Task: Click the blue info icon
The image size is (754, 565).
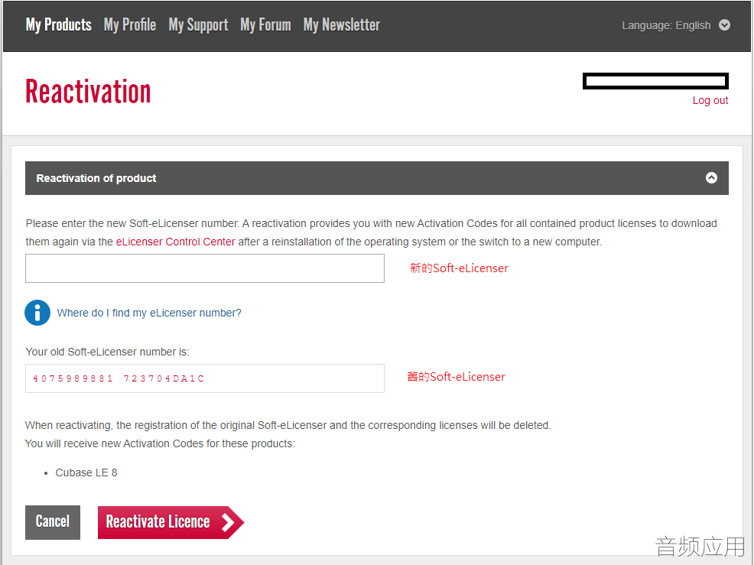Action: tap(37, 313)
